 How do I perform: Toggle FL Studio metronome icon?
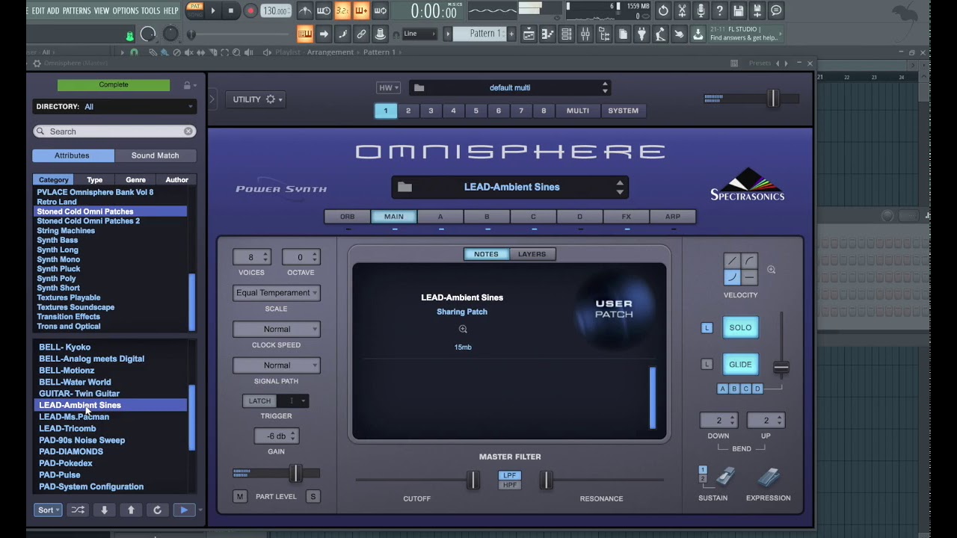(305, 10)
